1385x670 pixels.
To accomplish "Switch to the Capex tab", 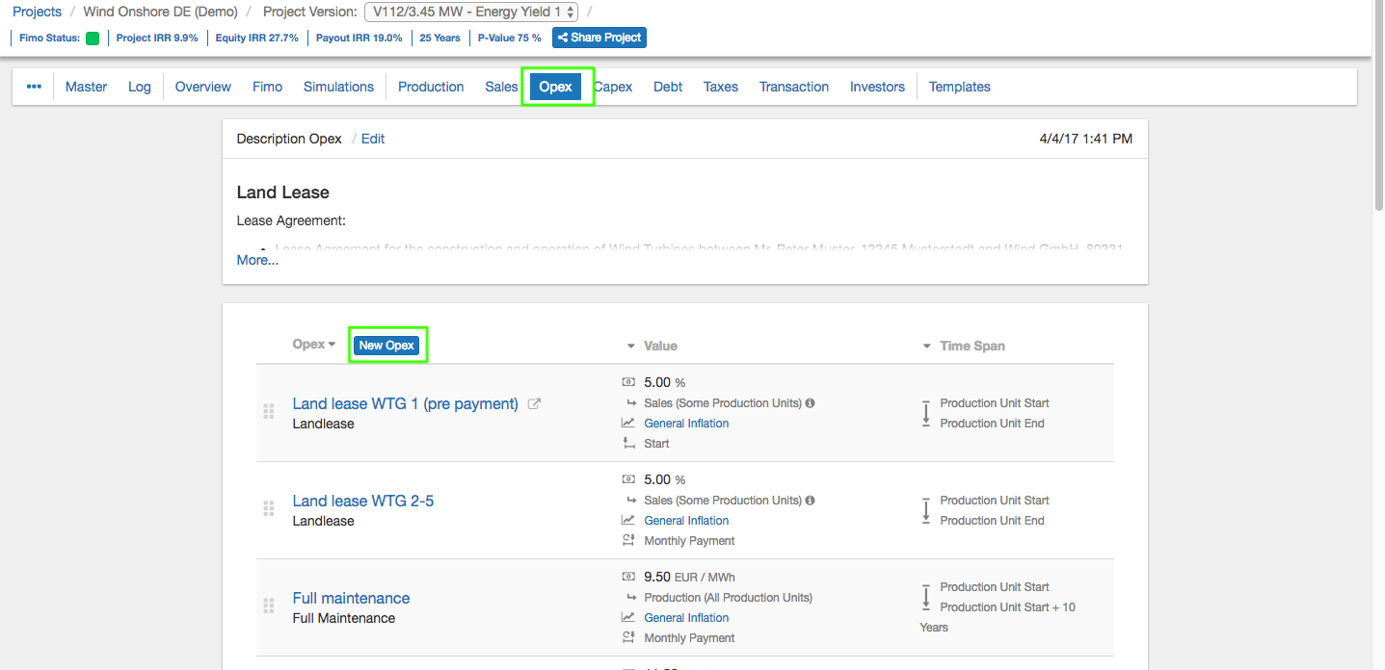I will [613, 87].
